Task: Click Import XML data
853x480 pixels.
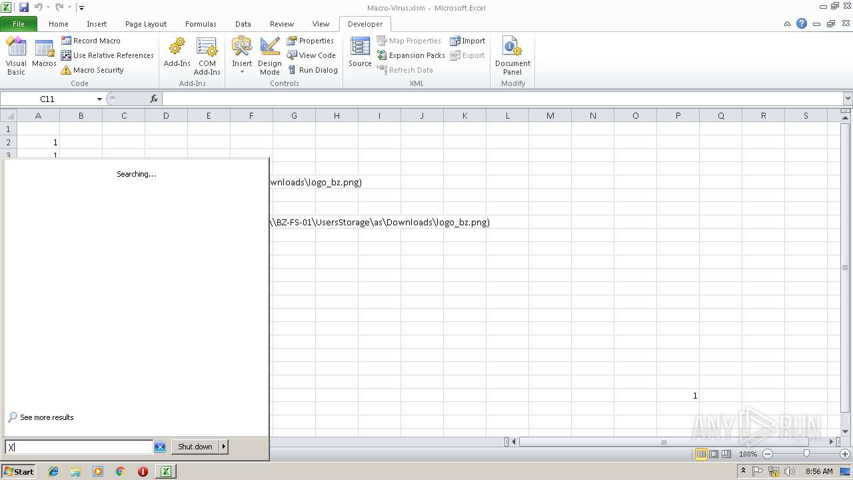Action: 468,41
